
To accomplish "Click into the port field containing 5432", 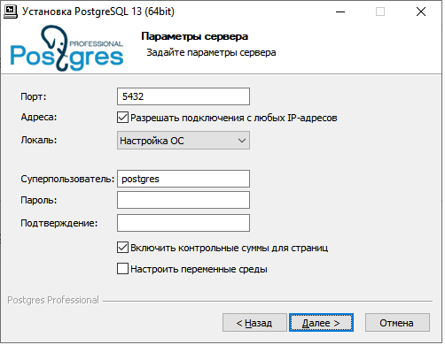I will pos(183,96).
